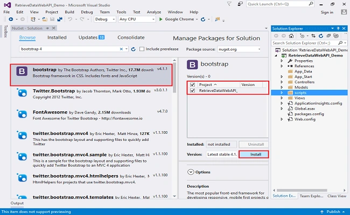Click Solution Explorer refresh icon
Screen dimensions: 350x215
click(x=321, y=36)
